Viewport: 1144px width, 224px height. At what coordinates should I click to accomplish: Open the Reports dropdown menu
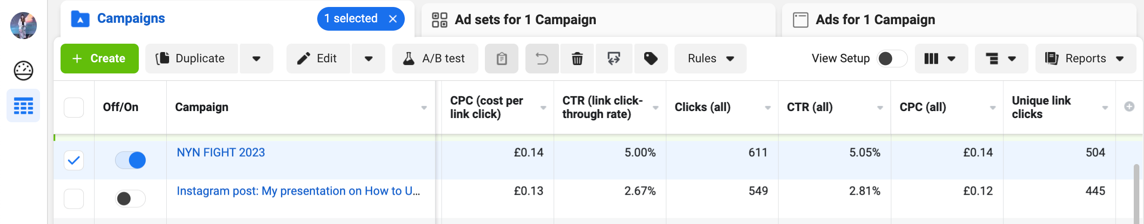pyautogui.click(x=1085, y=59)
